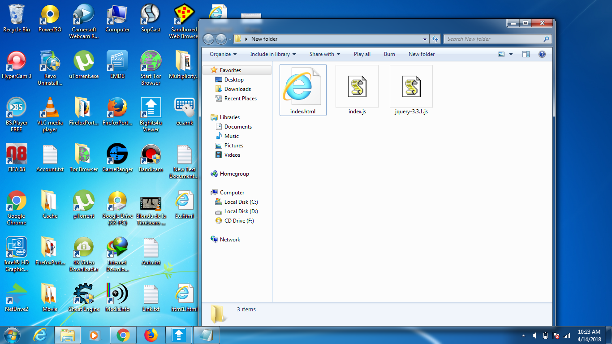Click Play all in toolbar

[362, 54]
